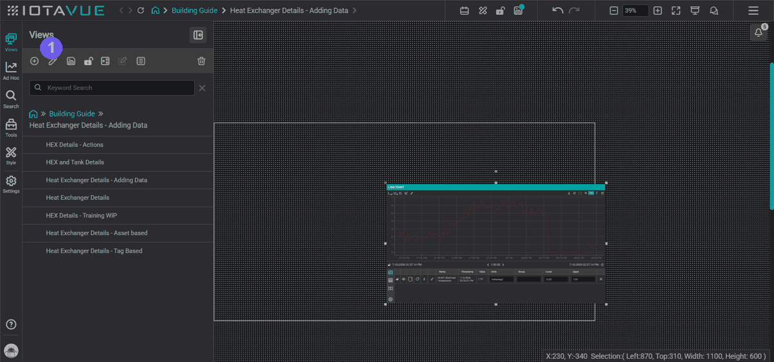Image resolution: width=774 pixels, height=362 pixels.
Task: Go to home in Views panel breadcrumb
Action: [x=34, y=114]
